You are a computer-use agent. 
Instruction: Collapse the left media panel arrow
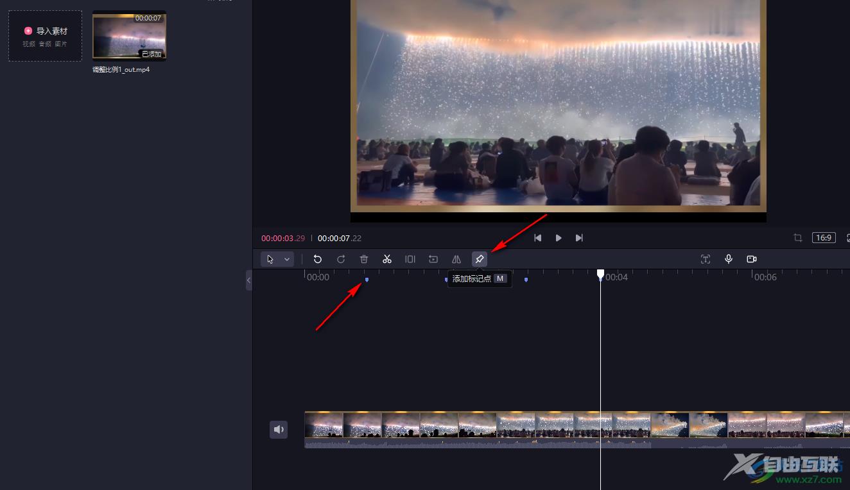[249, 280]
